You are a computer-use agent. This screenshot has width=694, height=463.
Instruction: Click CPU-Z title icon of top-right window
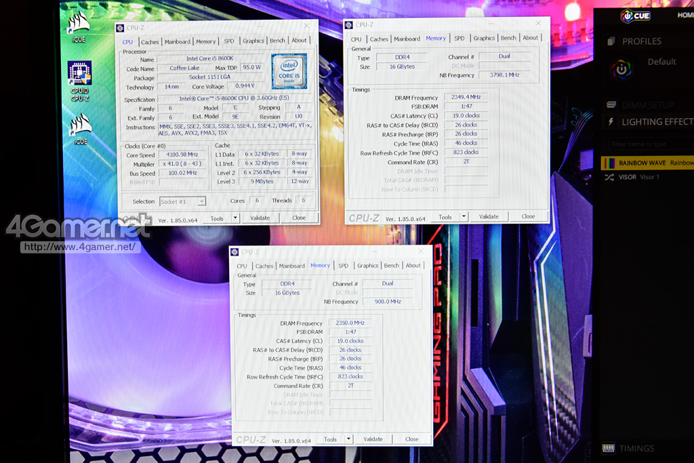point(349,25)
